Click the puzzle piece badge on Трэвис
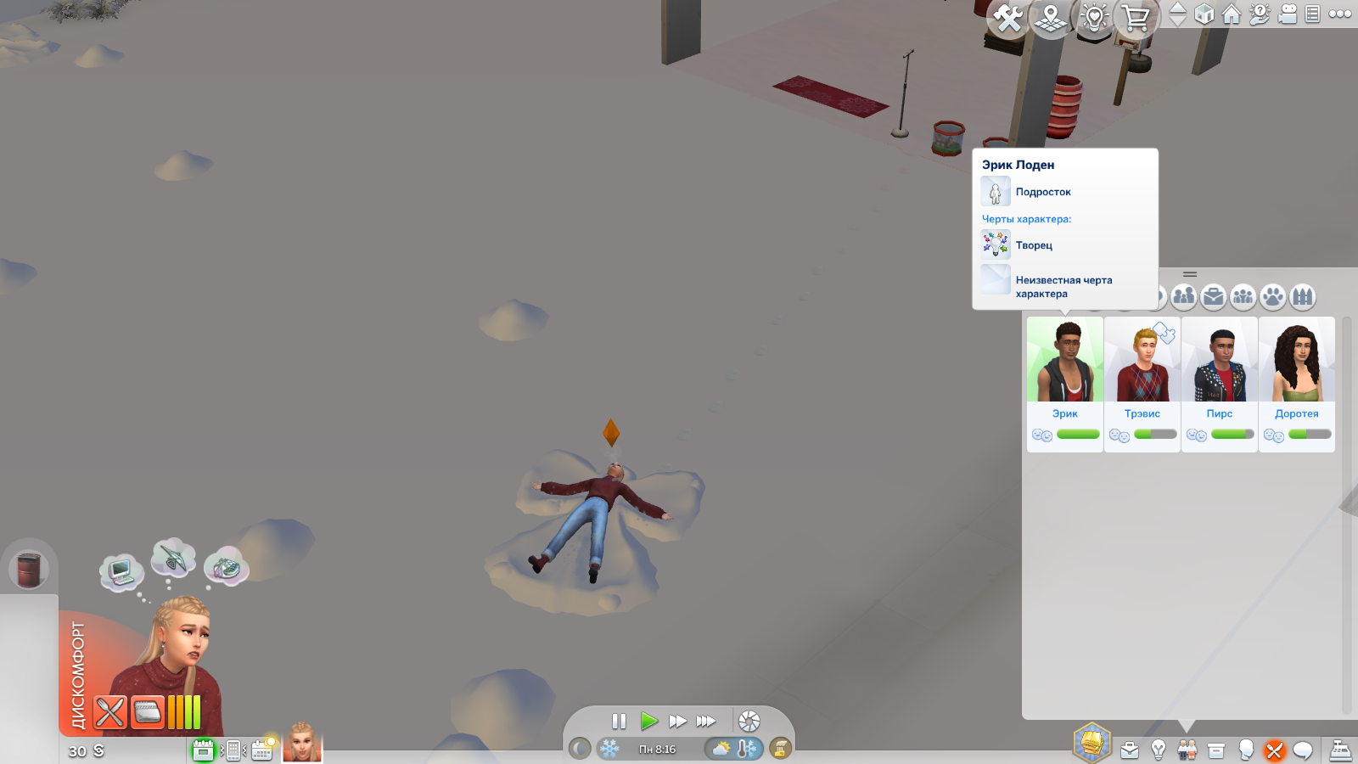Viewport: 1358px width, 764px height. point(1164,332)
